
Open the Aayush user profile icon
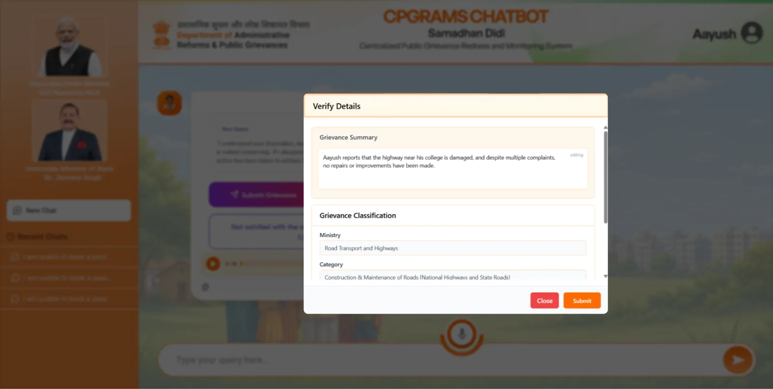tap(752, 33)
